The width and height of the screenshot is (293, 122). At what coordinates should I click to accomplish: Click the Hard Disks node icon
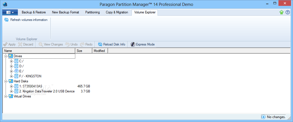point(11,81)
